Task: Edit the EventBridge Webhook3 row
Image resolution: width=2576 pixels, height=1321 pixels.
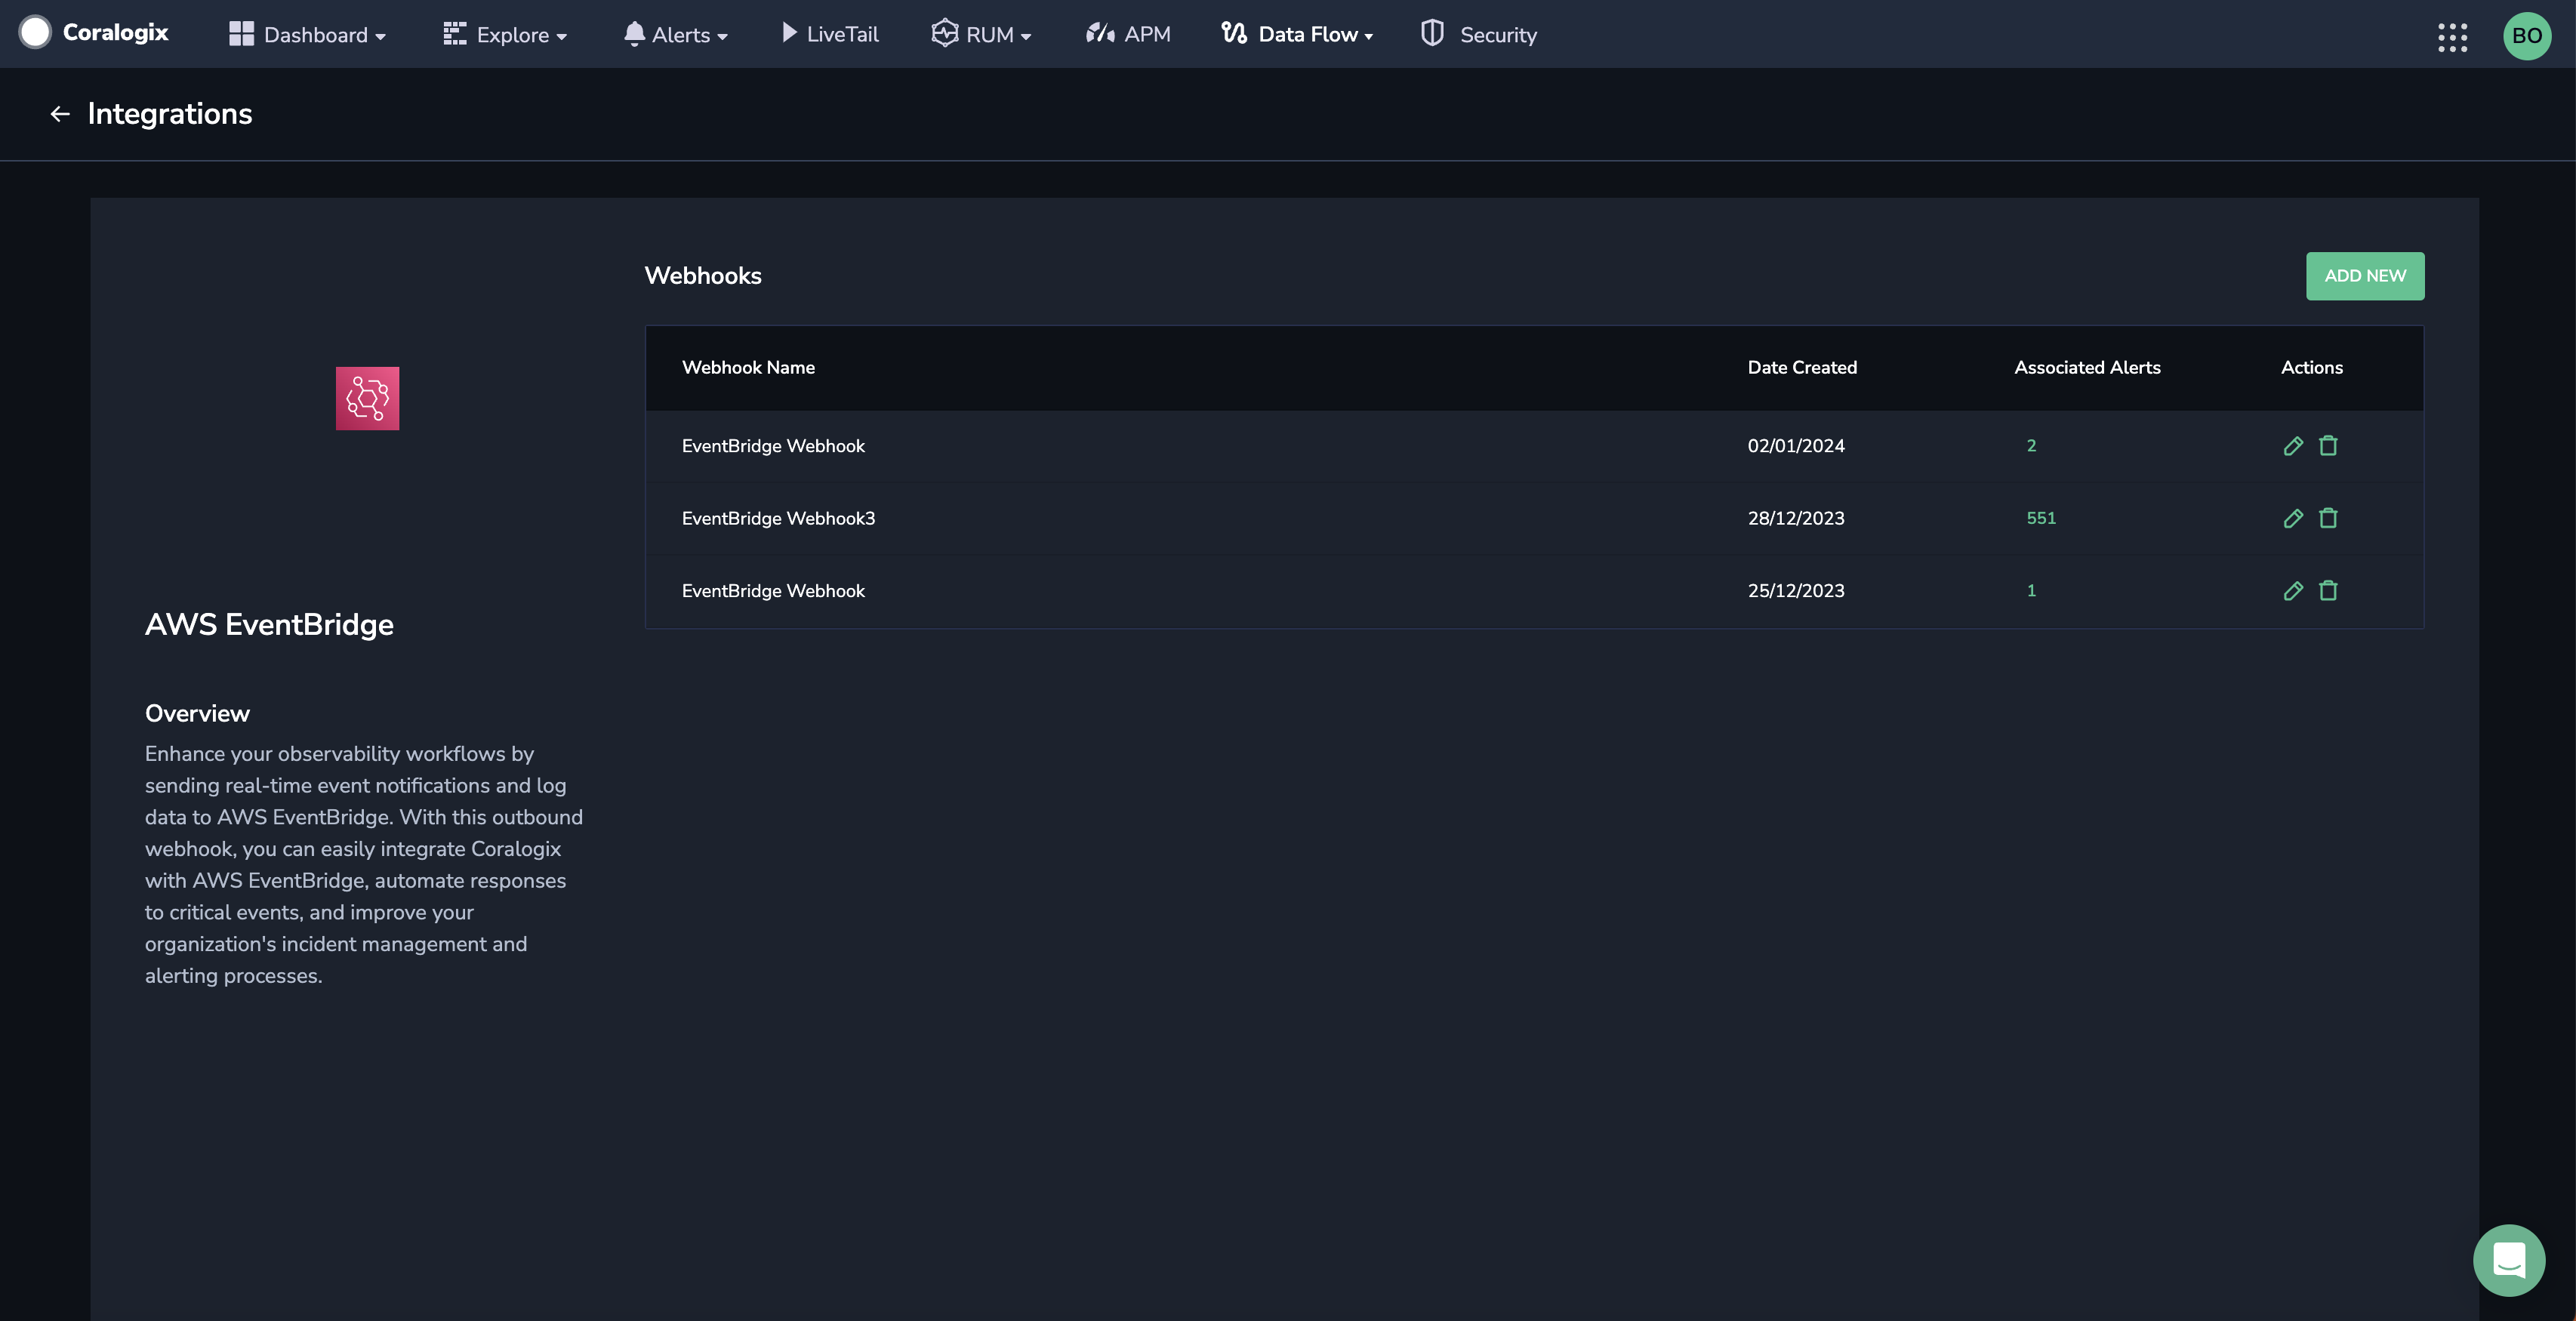Action: pyautogui.click(x=2293, y=518)
